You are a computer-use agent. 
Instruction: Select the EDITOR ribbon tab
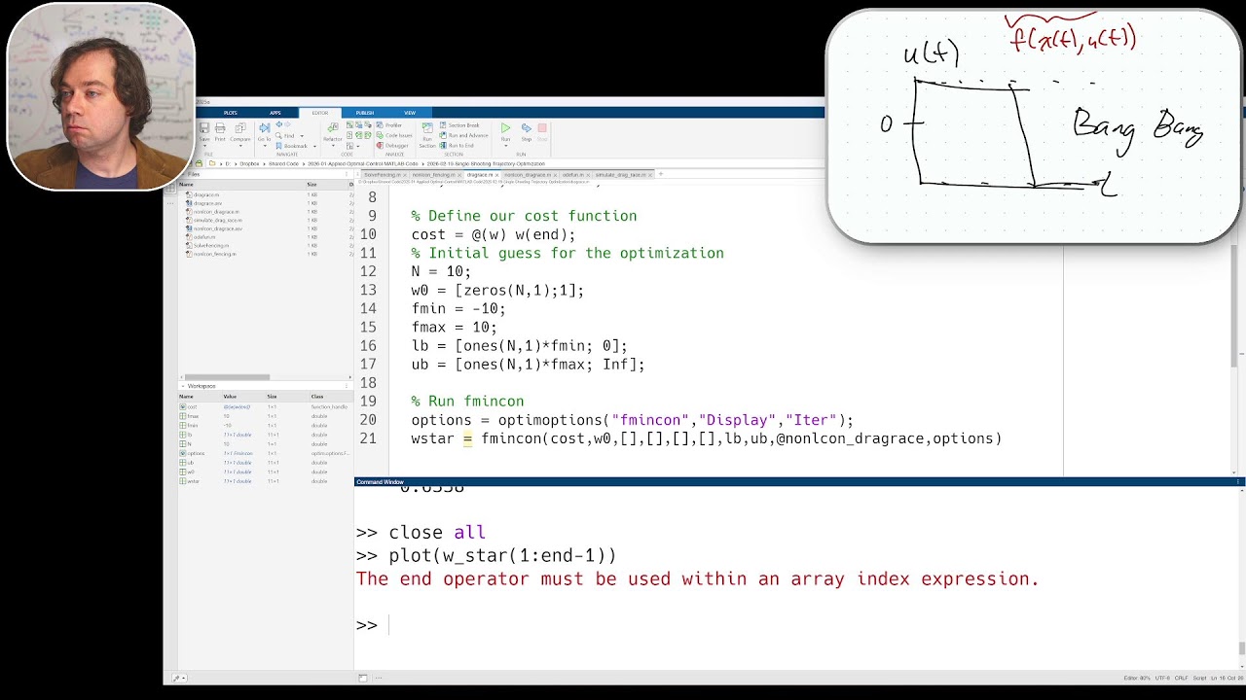pyautogui.click(x=320, y=113)
